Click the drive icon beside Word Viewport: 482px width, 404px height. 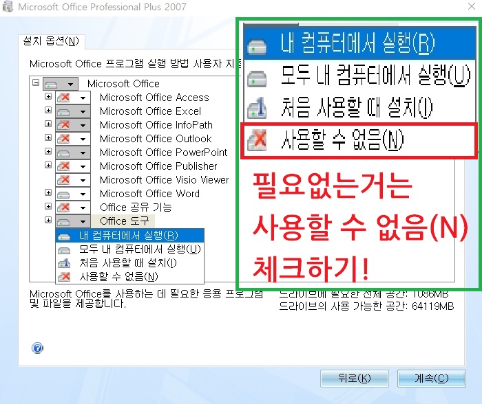click(63, 194)
